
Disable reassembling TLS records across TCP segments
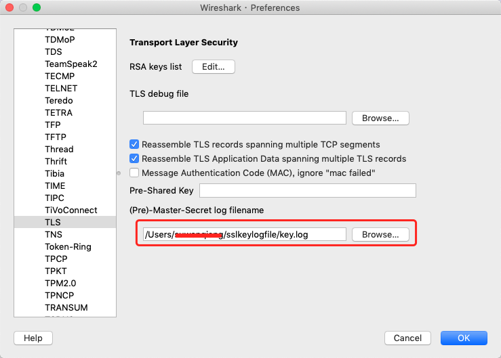(134, 144)
